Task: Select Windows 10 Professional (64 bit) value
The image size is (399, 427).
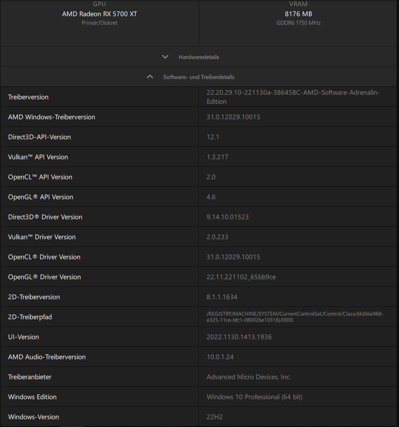Action: [254, 397]
